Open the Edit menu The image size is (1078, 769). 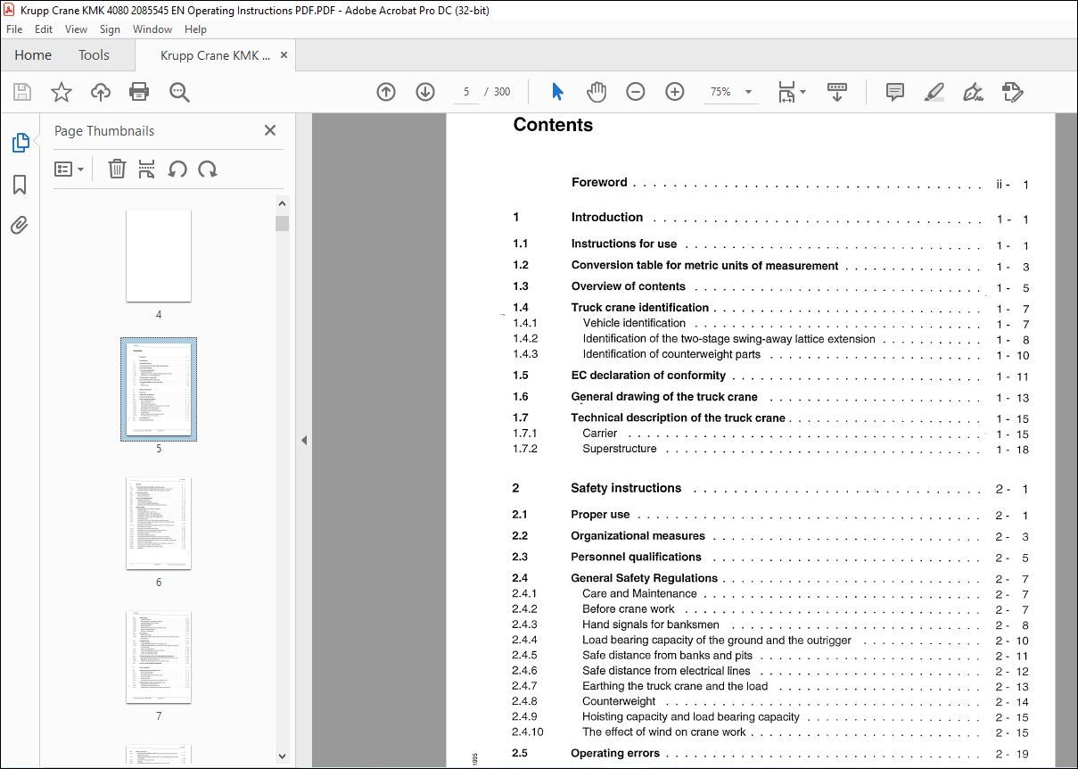coord(44,29)
